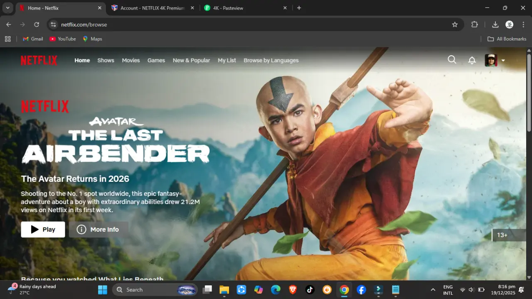This screenshot has width=532, height=299.
Task: Launch Brave browser from taskbar
Action: pos(293,289)
